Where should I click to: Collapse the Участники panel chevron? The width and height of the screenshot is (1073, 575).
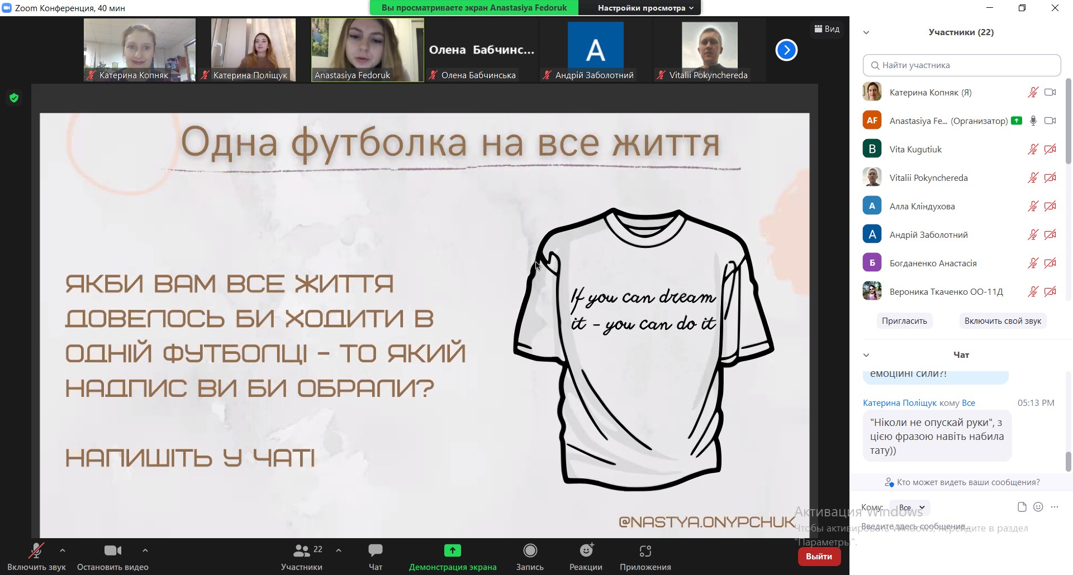point(866,32)
